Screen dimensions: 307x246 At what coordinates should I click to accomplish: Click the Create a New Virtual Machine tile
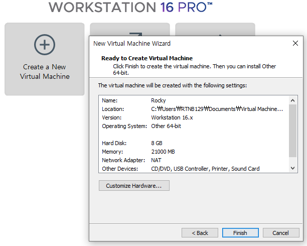click(x=45, y=59)
